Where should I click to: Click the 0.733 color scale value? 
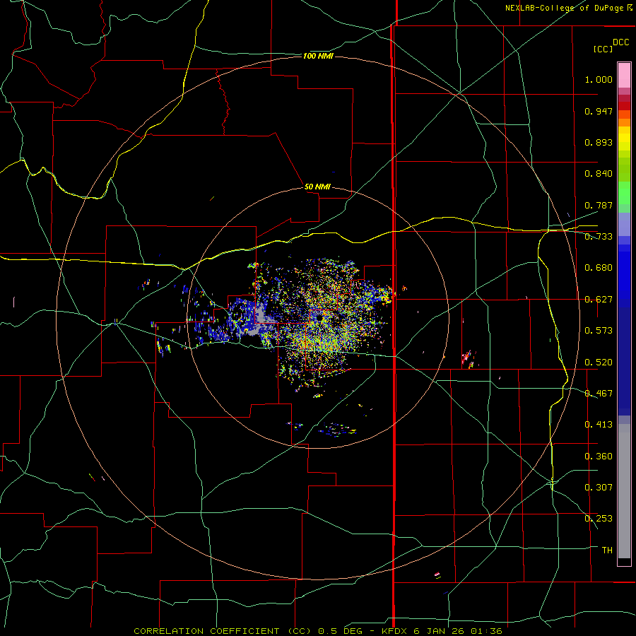click(599, 237)
